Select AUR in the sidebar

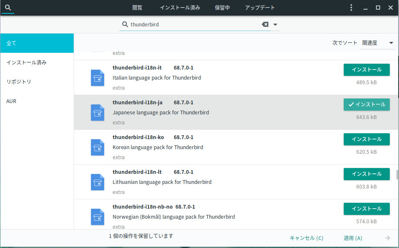coord(37,101)
